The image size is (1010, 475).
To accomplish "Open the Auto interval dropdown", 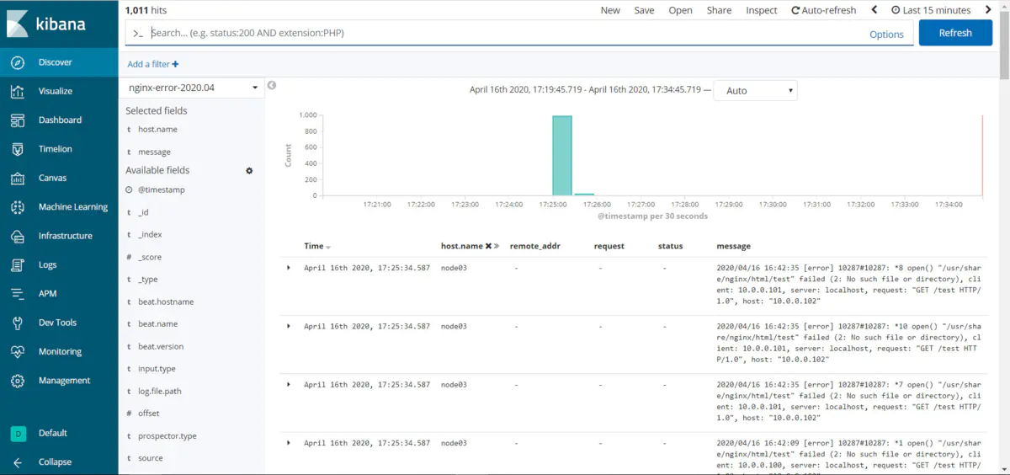I will point(755,90).
